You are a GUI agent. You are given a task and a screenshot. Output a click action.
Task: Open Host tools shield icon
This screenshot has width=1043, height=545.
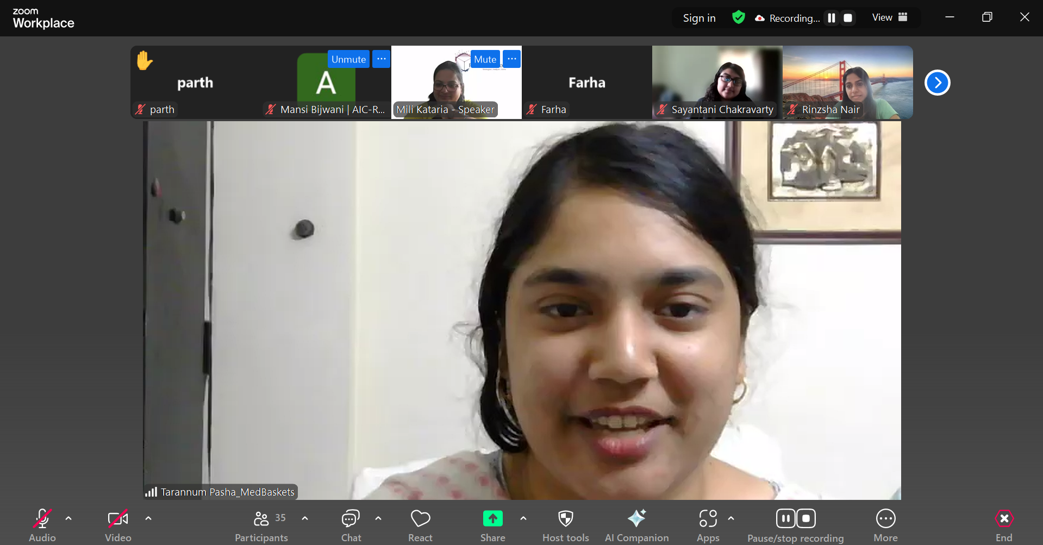(565, 519)
